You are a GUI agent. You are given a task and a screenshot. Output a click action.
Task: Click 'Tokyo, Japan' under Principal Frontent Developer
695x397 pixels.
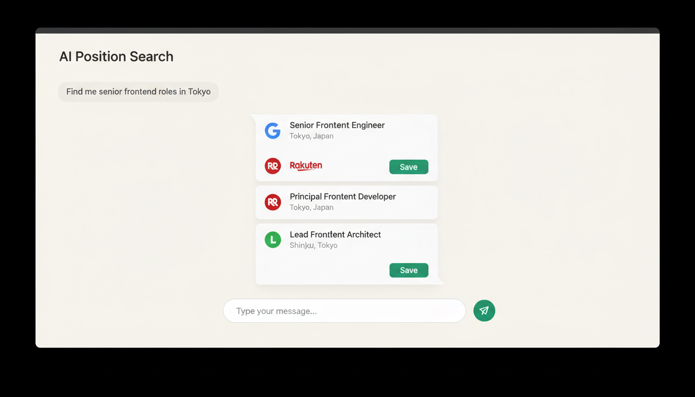(x=311, y=207)
